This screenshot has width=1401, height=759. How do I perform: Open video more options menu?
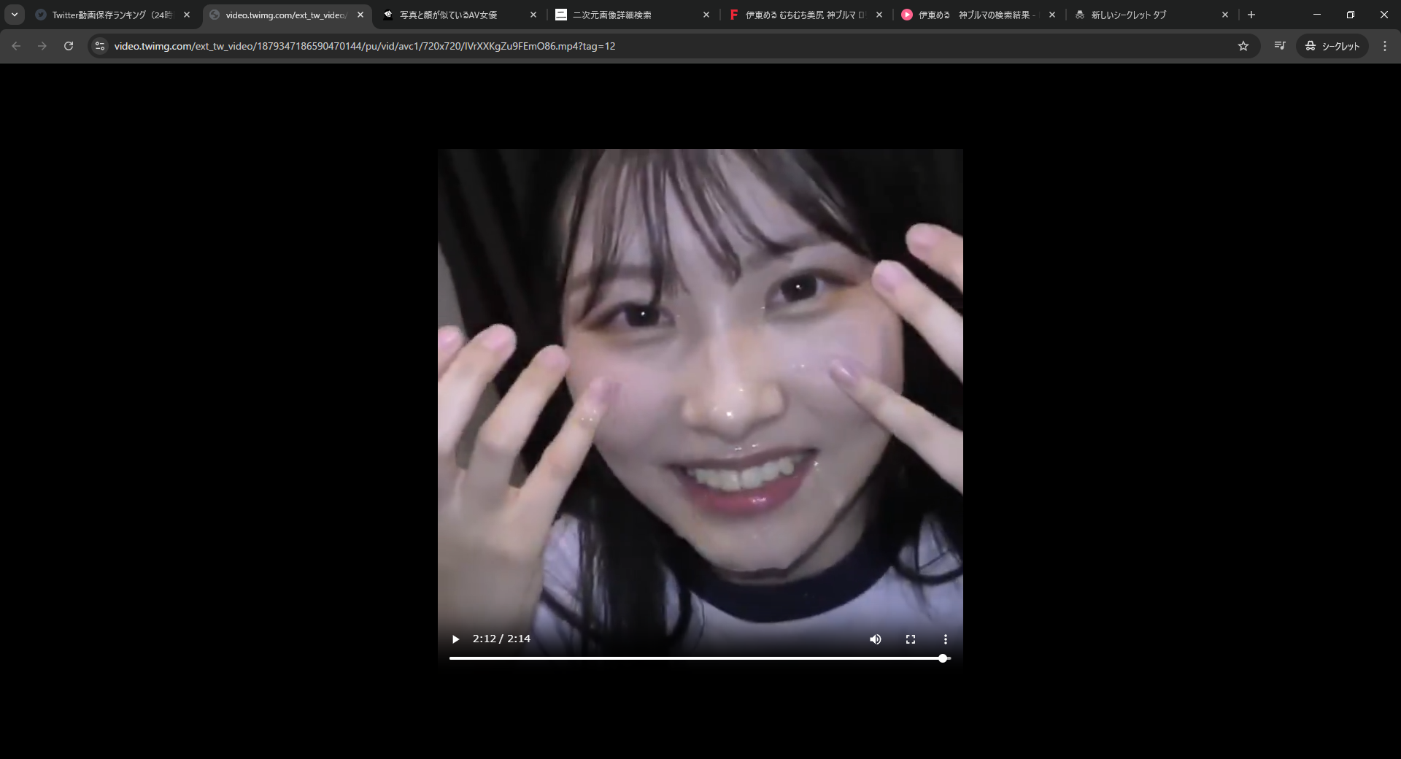(x=945, y=639)
